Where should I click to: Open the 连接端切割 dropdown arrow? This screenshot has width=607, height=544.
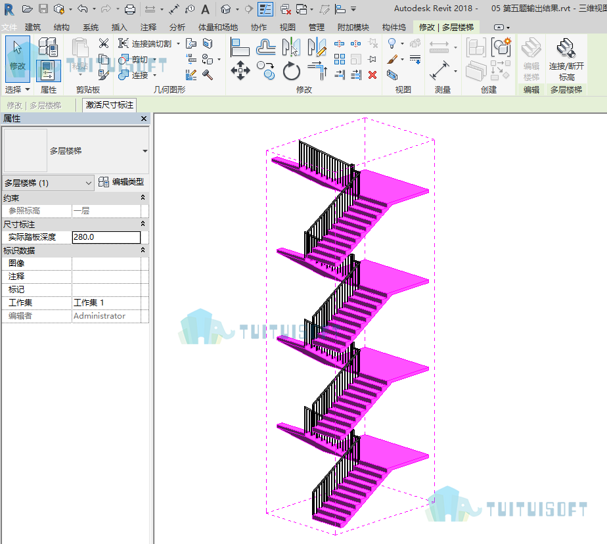pyautogui.click(x=179, y=44)
